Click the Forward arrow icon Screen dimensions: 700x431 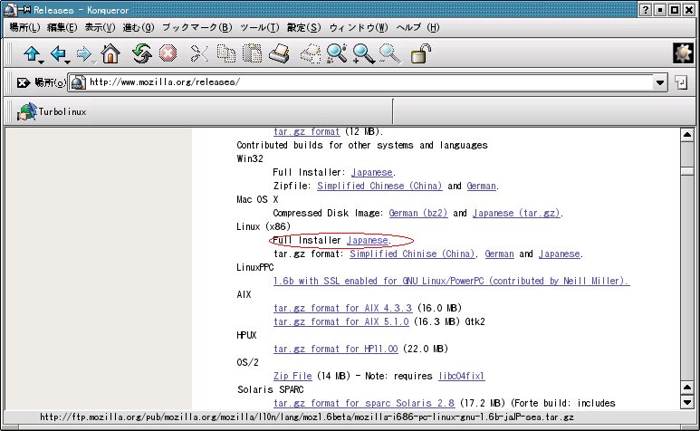83,53
